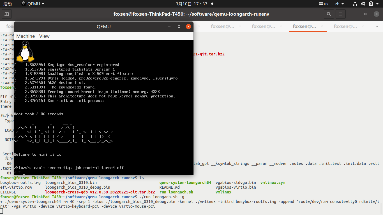383x215 pixels.
Task: Click green run_loongach.sh in ls listing
Action: [176, 192]
